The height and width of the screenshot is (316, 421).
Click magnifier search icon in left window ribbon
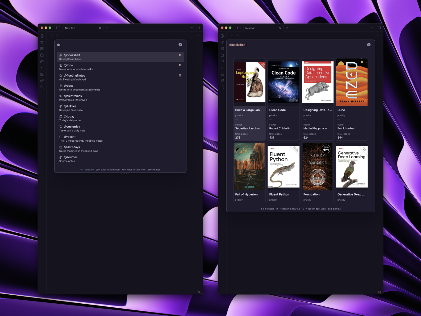point(42,87)
